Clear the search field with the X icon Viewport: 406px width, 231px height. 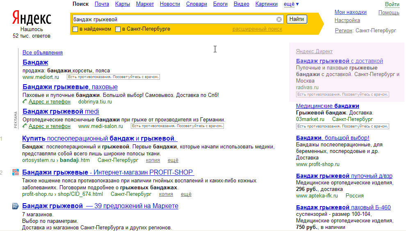click(279, 19)
